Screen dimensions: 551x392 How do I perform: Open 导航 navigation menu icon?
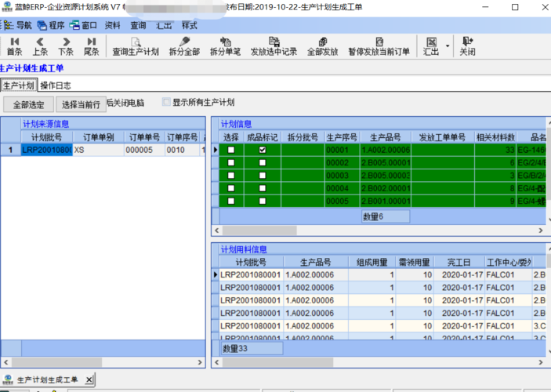(18, 25)
